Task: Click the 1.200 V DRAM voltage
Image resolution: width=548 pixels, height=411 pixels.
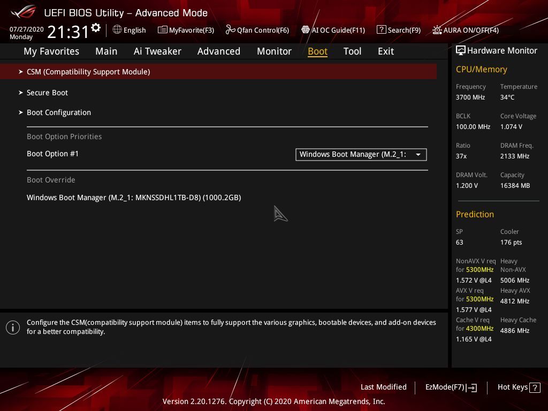Action: pos(467,186)
